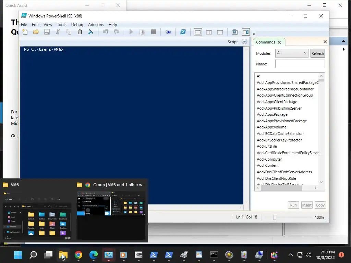Open the Tools menu
This screenshot has width=351, height=263.
pos(62,25)
